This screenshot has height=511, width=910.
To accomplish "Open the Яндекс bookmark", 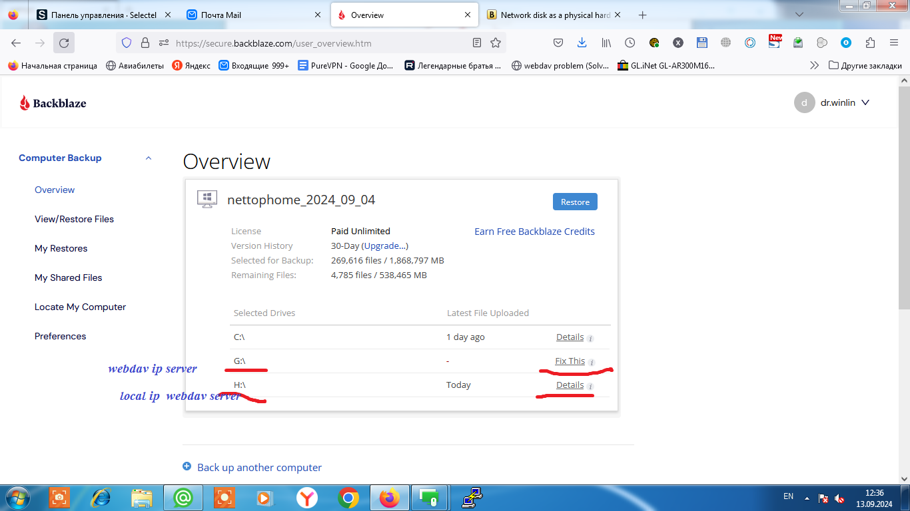I will [191, 65].
